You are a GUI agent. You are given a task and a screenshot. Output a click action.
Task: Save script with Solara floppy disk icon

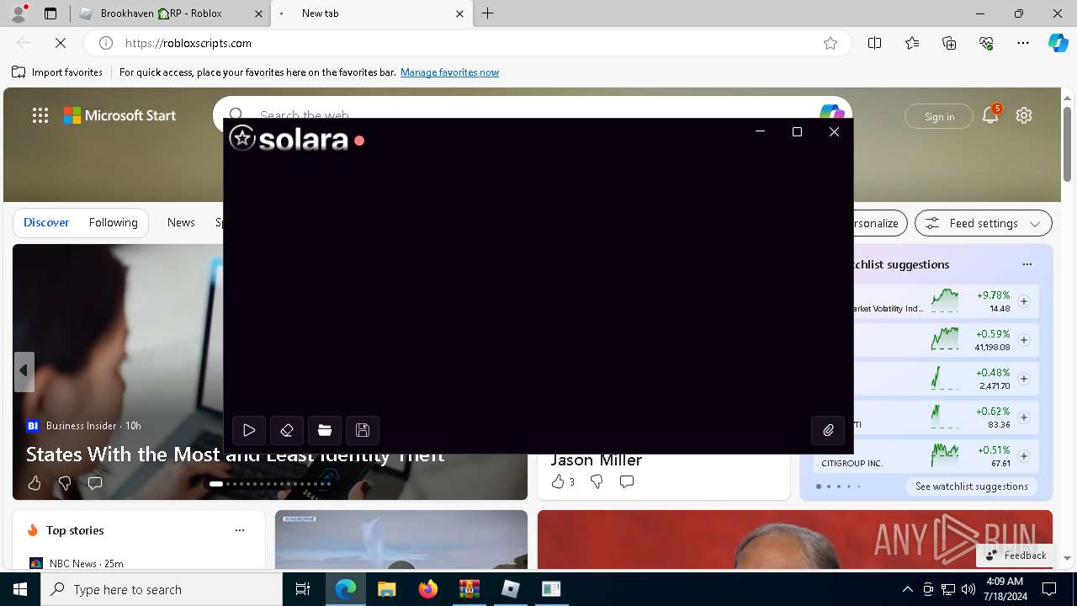click(363, 430)
